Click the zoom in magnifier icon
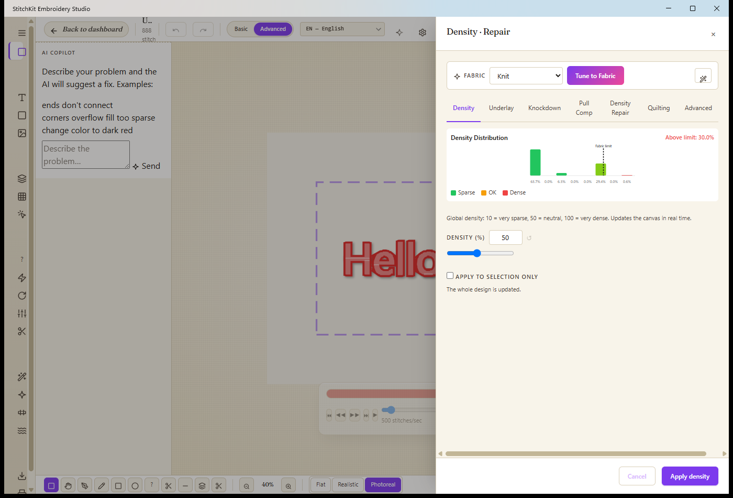The width and height of the screenshot is (733, 498). (288, 485)
